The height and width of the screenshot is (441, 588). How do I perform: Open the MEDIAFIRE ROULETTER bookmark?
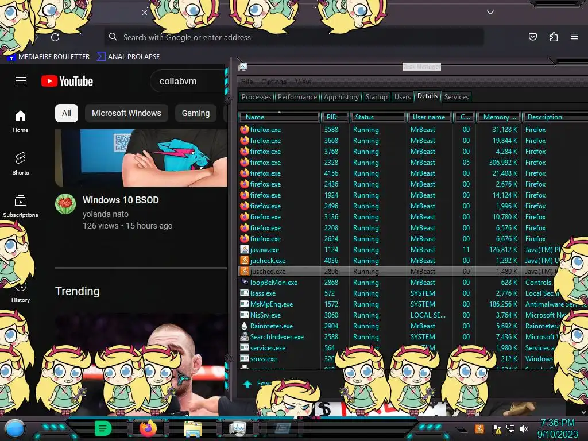49,57
